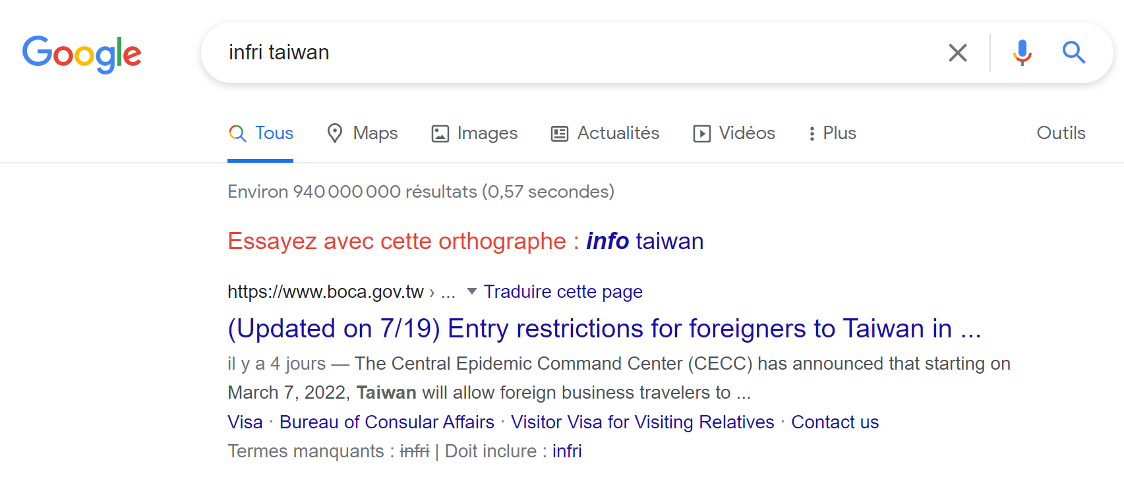This screenshot has width=1124, height=485.
Task: Open Visitor Visa for Visiting Relatives link
Action: pyautogui.click(x=643, y=422)
